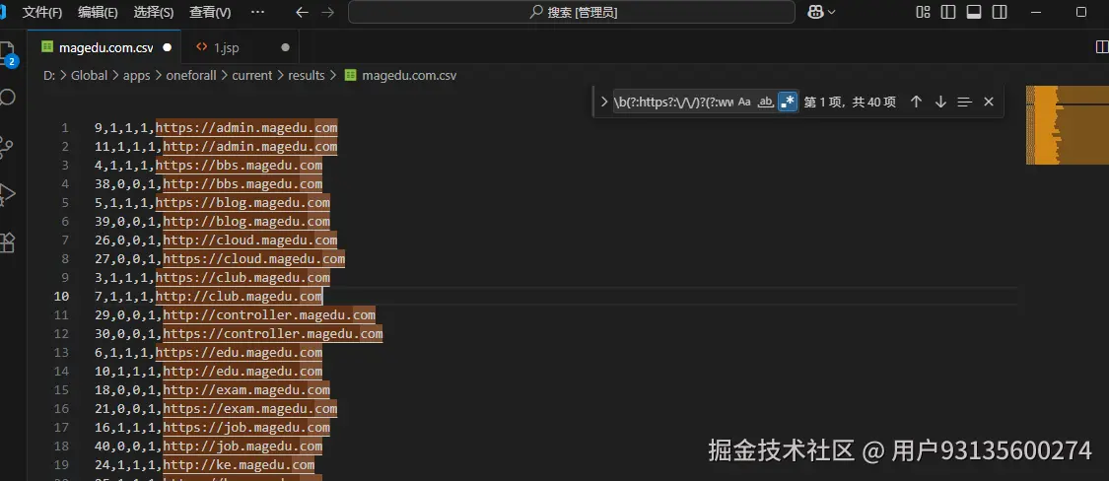Click https://edu.magedu.com on line 13
Screen dimensions: 1109x481
[240, 352]
